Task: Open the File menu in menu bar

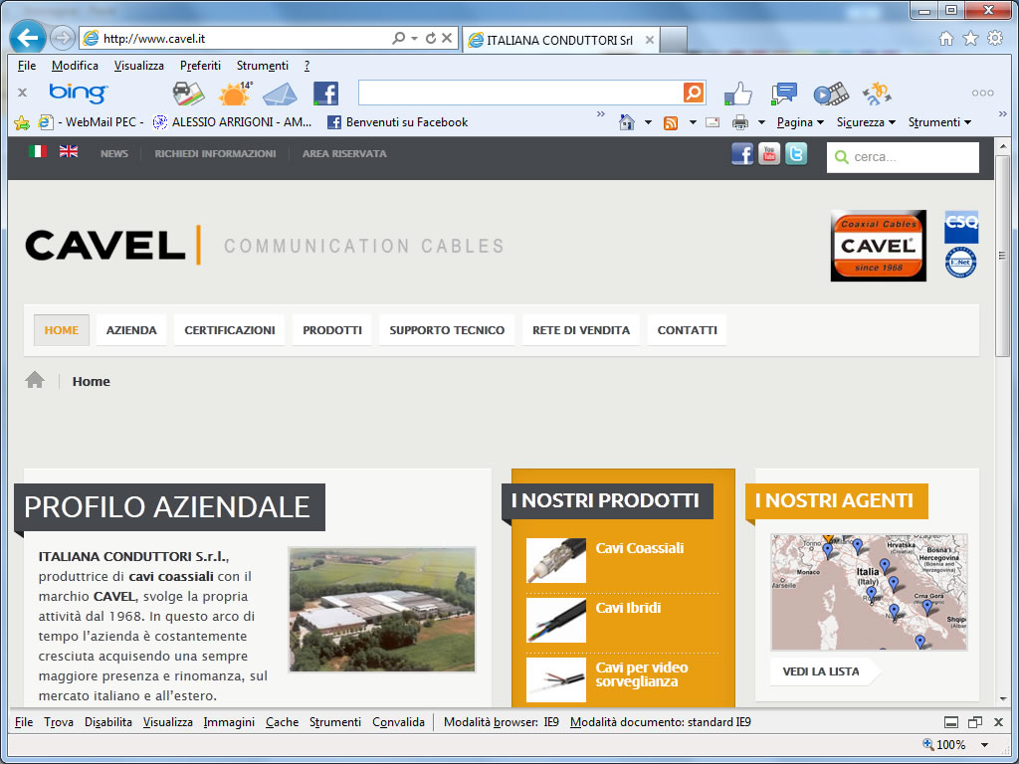Action: [x=27, y=66]
